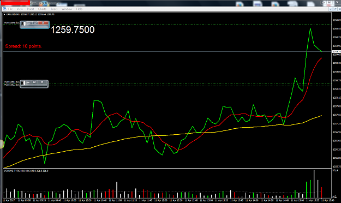Click the icon of the small window on the double order lines

pos(23,83)
